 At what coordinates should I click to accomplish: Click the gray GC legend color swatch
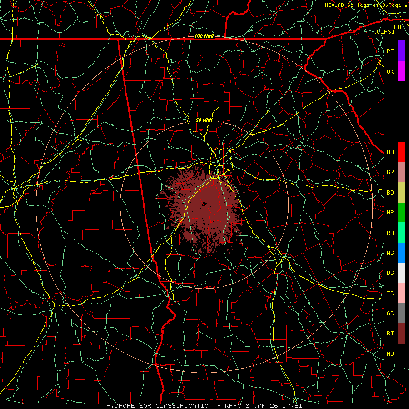[x=401, y=313]
